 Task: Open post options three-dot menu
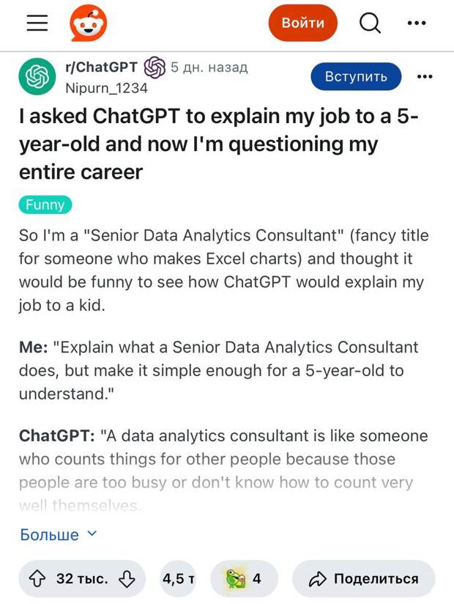(425, 77)
